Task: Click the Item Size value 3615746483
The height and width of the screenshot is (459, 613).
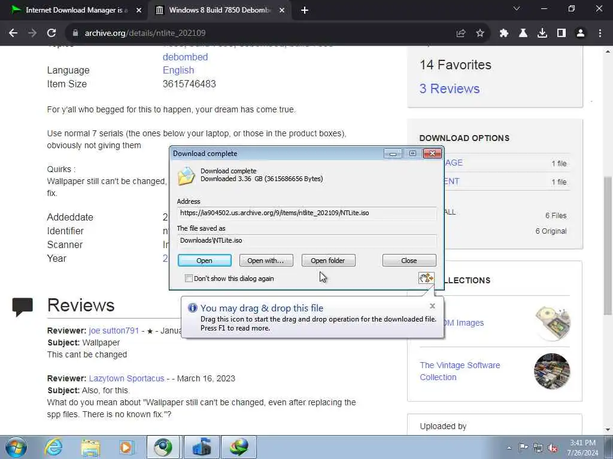Action: click(189, 84)
